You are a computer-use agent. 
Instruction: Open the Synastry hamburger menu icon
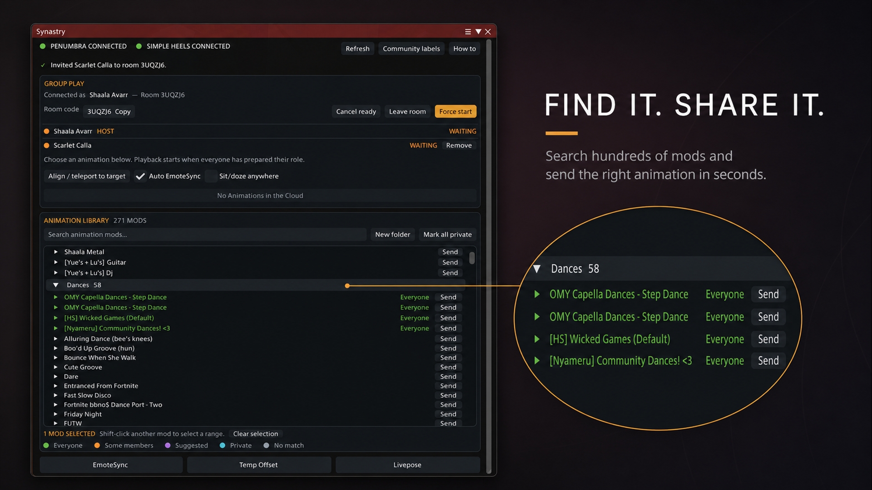click(x=468, y=31)
